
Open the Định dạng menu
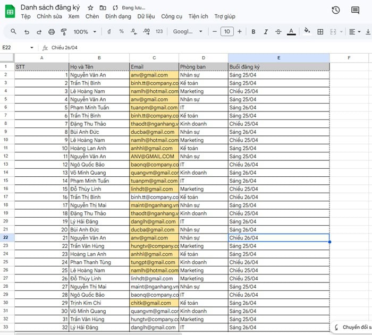118,16
